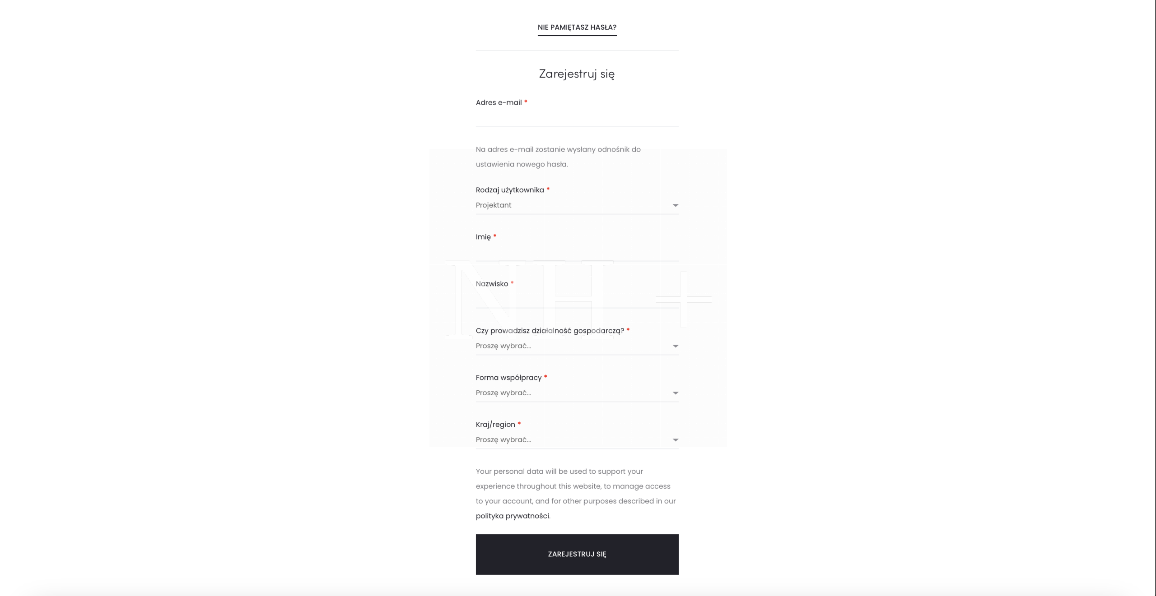The width and height of the screenshot is (1156, 596).
Task: Click the arrow icon in the Kraj/region select
Action: point(675,440)
